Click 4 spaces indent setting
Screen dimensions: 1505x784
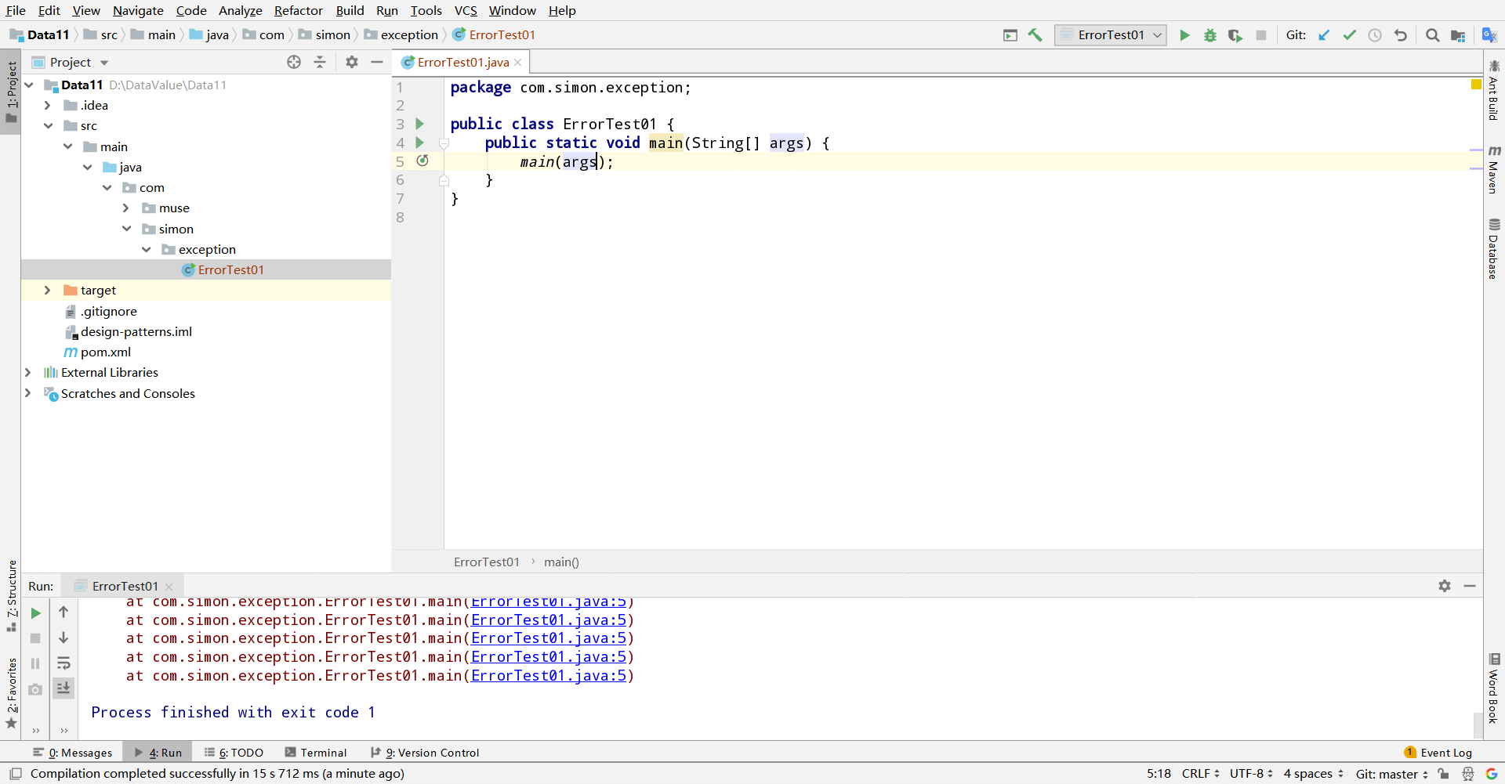click(x=1313, y=774)
